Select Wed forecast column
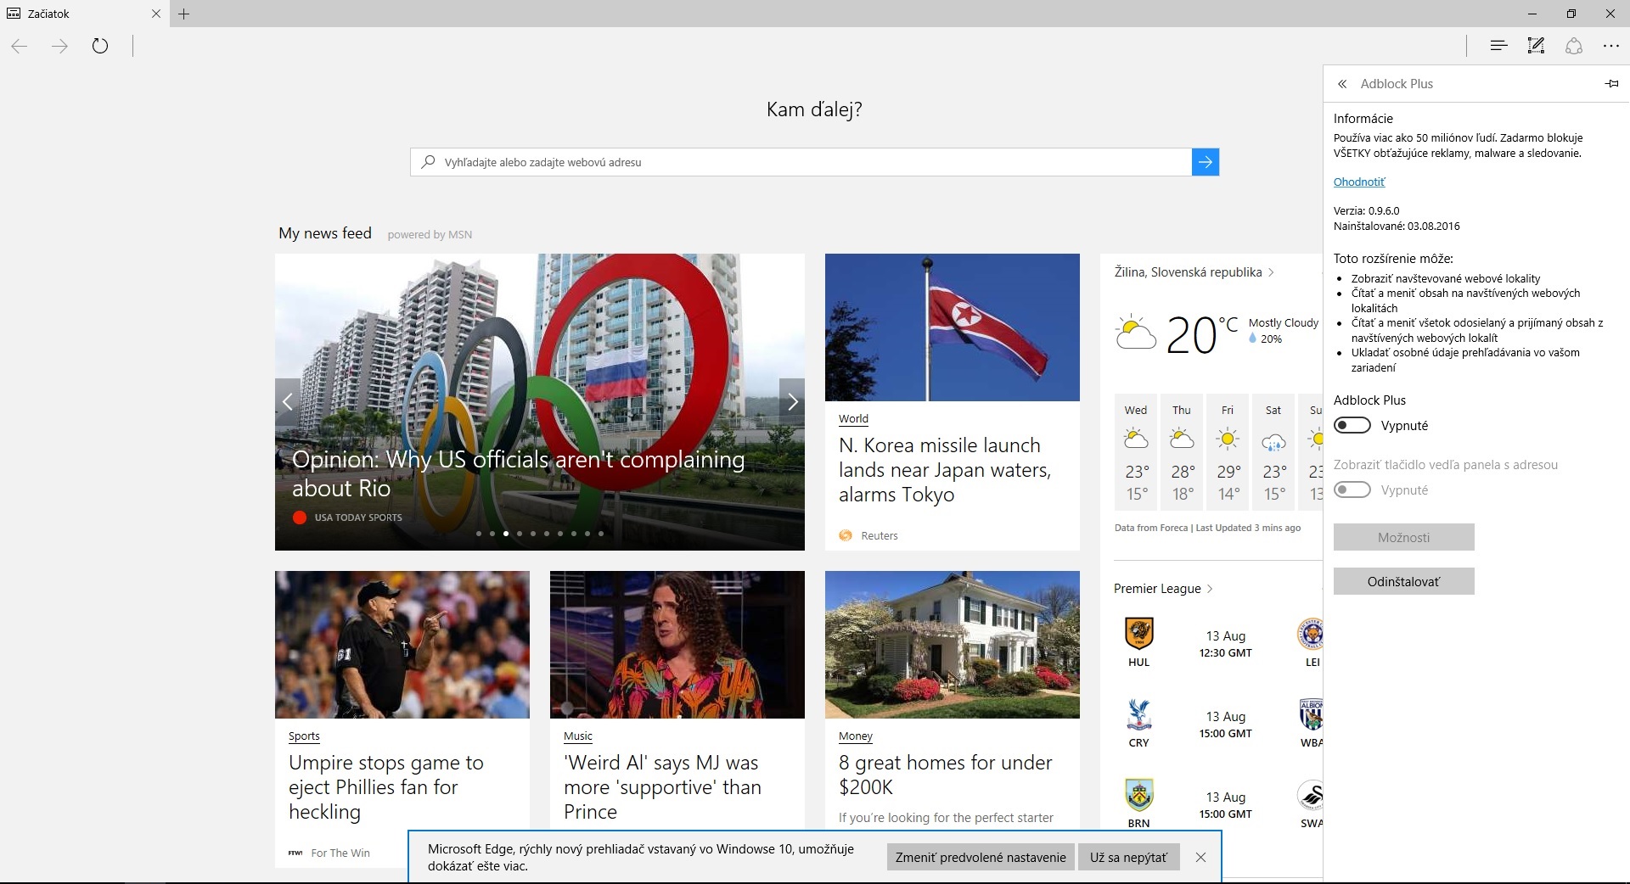The image size is (1630, 884). (x=1136, y=452)
